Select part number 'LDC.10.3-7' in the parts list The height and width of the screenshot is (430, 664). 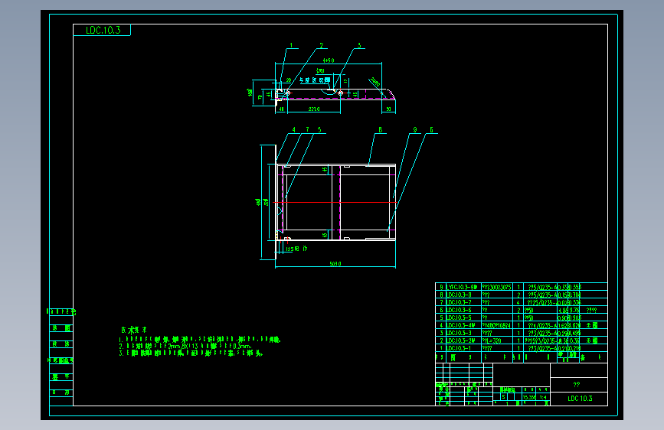[459, 303]
